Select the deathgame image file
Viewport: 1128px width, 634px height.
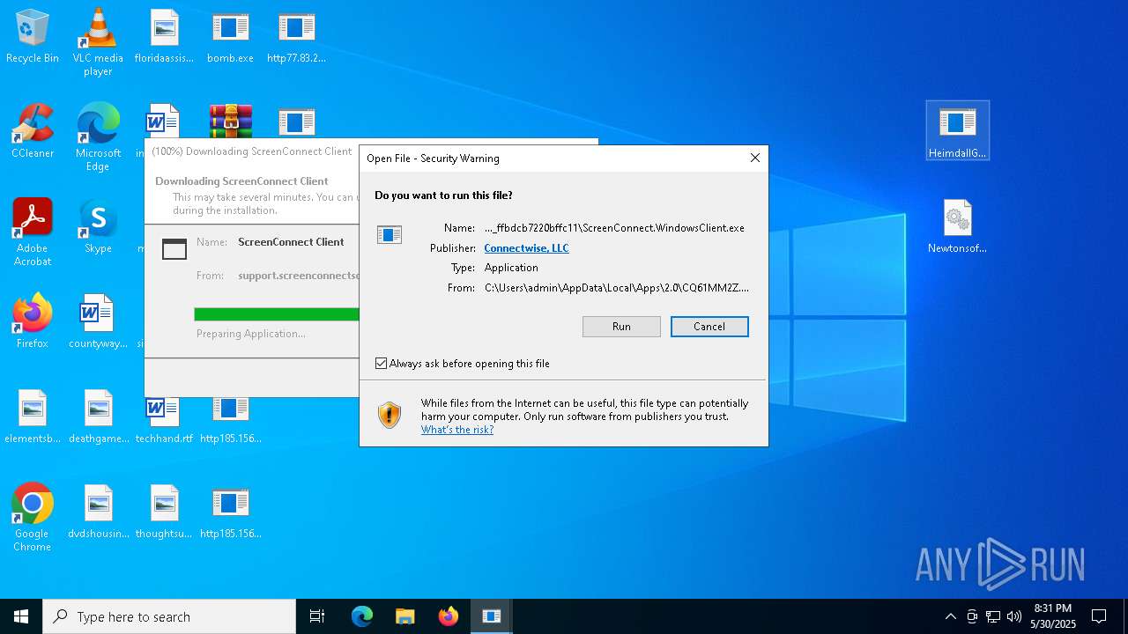(x=98, y=417)
